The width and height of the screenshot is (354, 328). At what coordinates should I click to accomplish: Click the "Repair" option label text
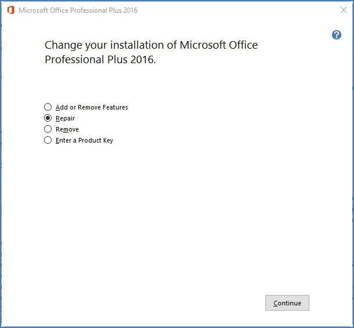[x=65, y=118]
